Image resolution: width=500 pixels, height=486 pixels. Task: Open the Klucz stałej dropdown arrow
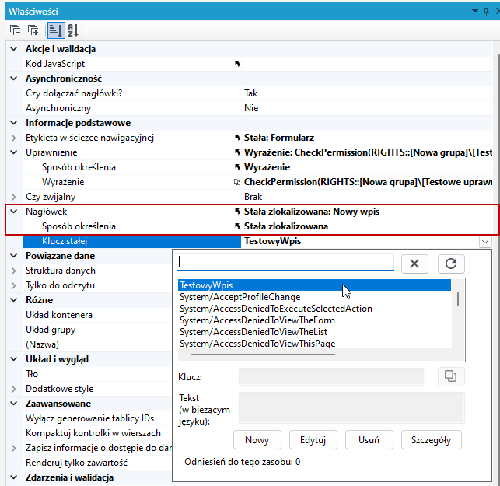(x=485, y=241)
